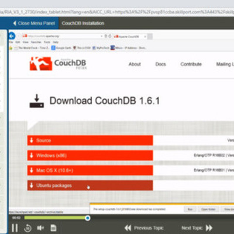Click the volume speaker icon
This screenshot has height=234, width=234.
click(x=40, y=228)
